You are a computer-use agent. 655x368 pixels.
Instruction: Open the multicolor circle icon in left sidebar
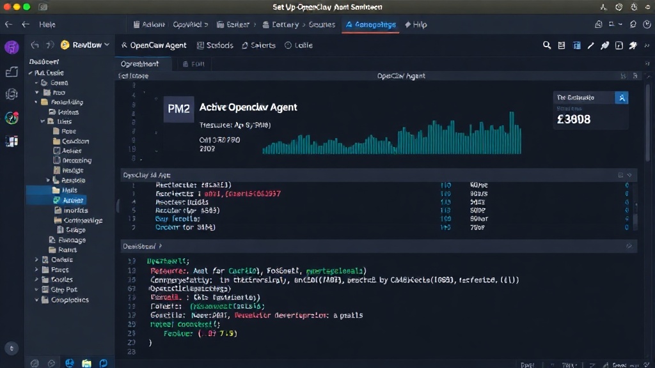click(12, 118)
